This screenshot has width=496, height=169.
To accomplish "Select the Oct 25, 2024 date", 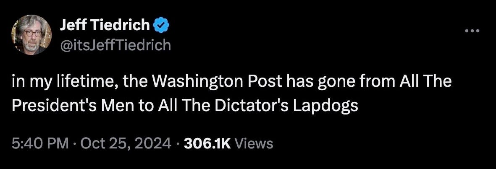I will click(126, 144).
